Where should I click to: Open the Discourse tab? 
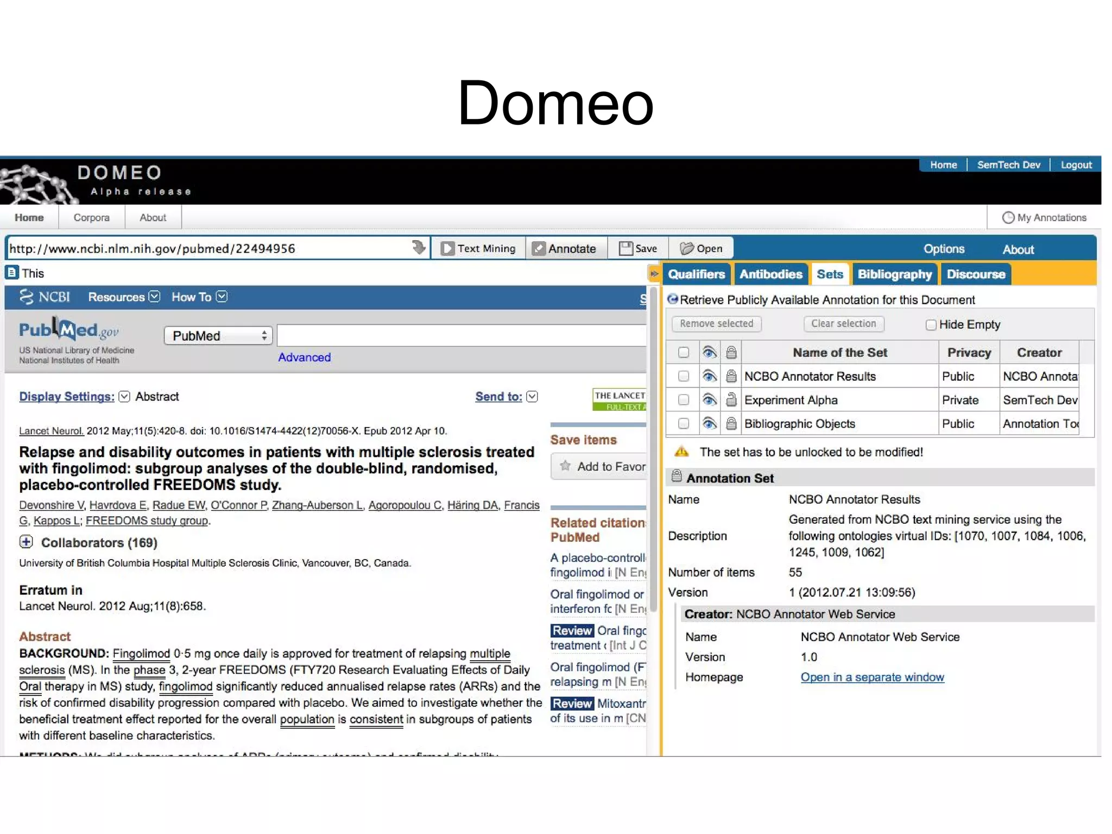[x=976, y=274]
